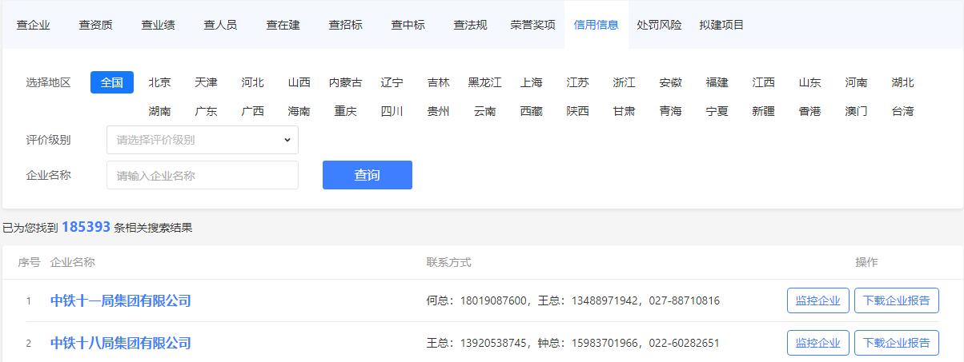The height and width of the screenshot is (362, 964).
Task: Switch to the 查招标 tab
Action: tap(345, 25)
